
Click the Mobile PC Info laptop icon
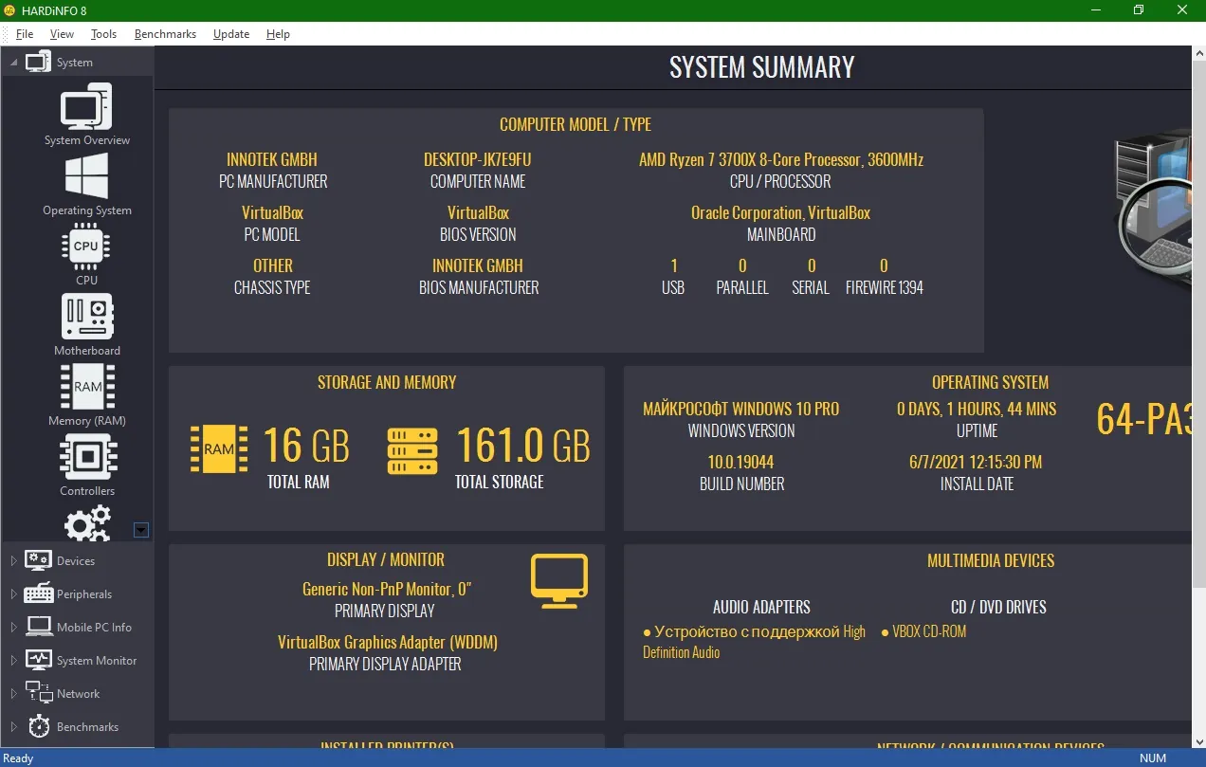click(38, 627)
